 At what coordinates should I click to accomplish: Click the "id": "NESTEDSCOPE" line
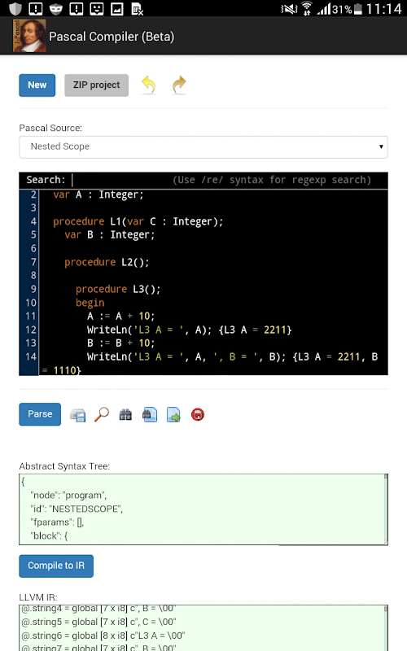pyautogui.click(x=77, y=509)
